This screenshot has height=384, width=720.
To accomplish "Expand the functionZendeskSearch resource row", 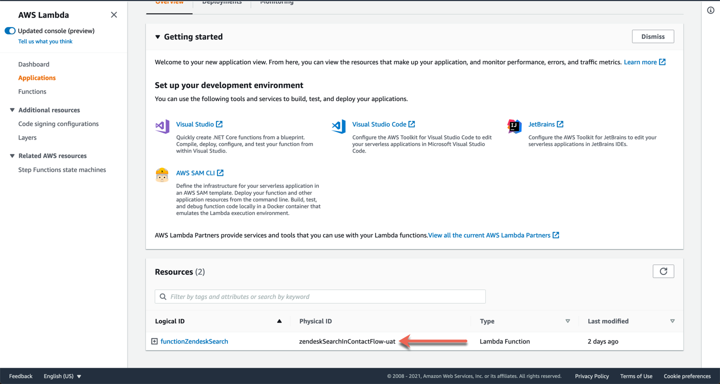I will (154, 341).
